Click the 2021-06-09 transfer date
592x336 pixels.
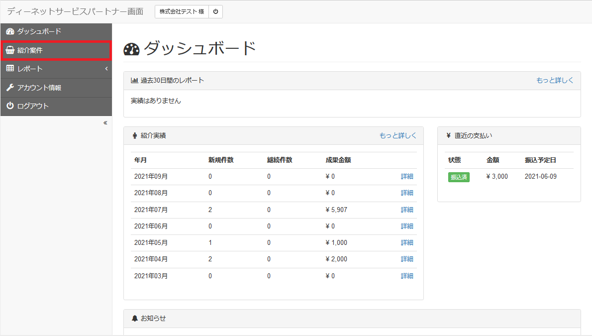(541, 177)
